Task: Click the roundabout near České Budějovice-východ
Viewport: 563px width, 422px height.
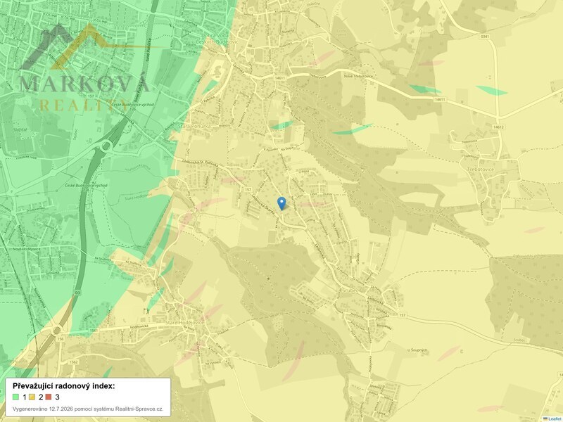Action: (106, 146)
